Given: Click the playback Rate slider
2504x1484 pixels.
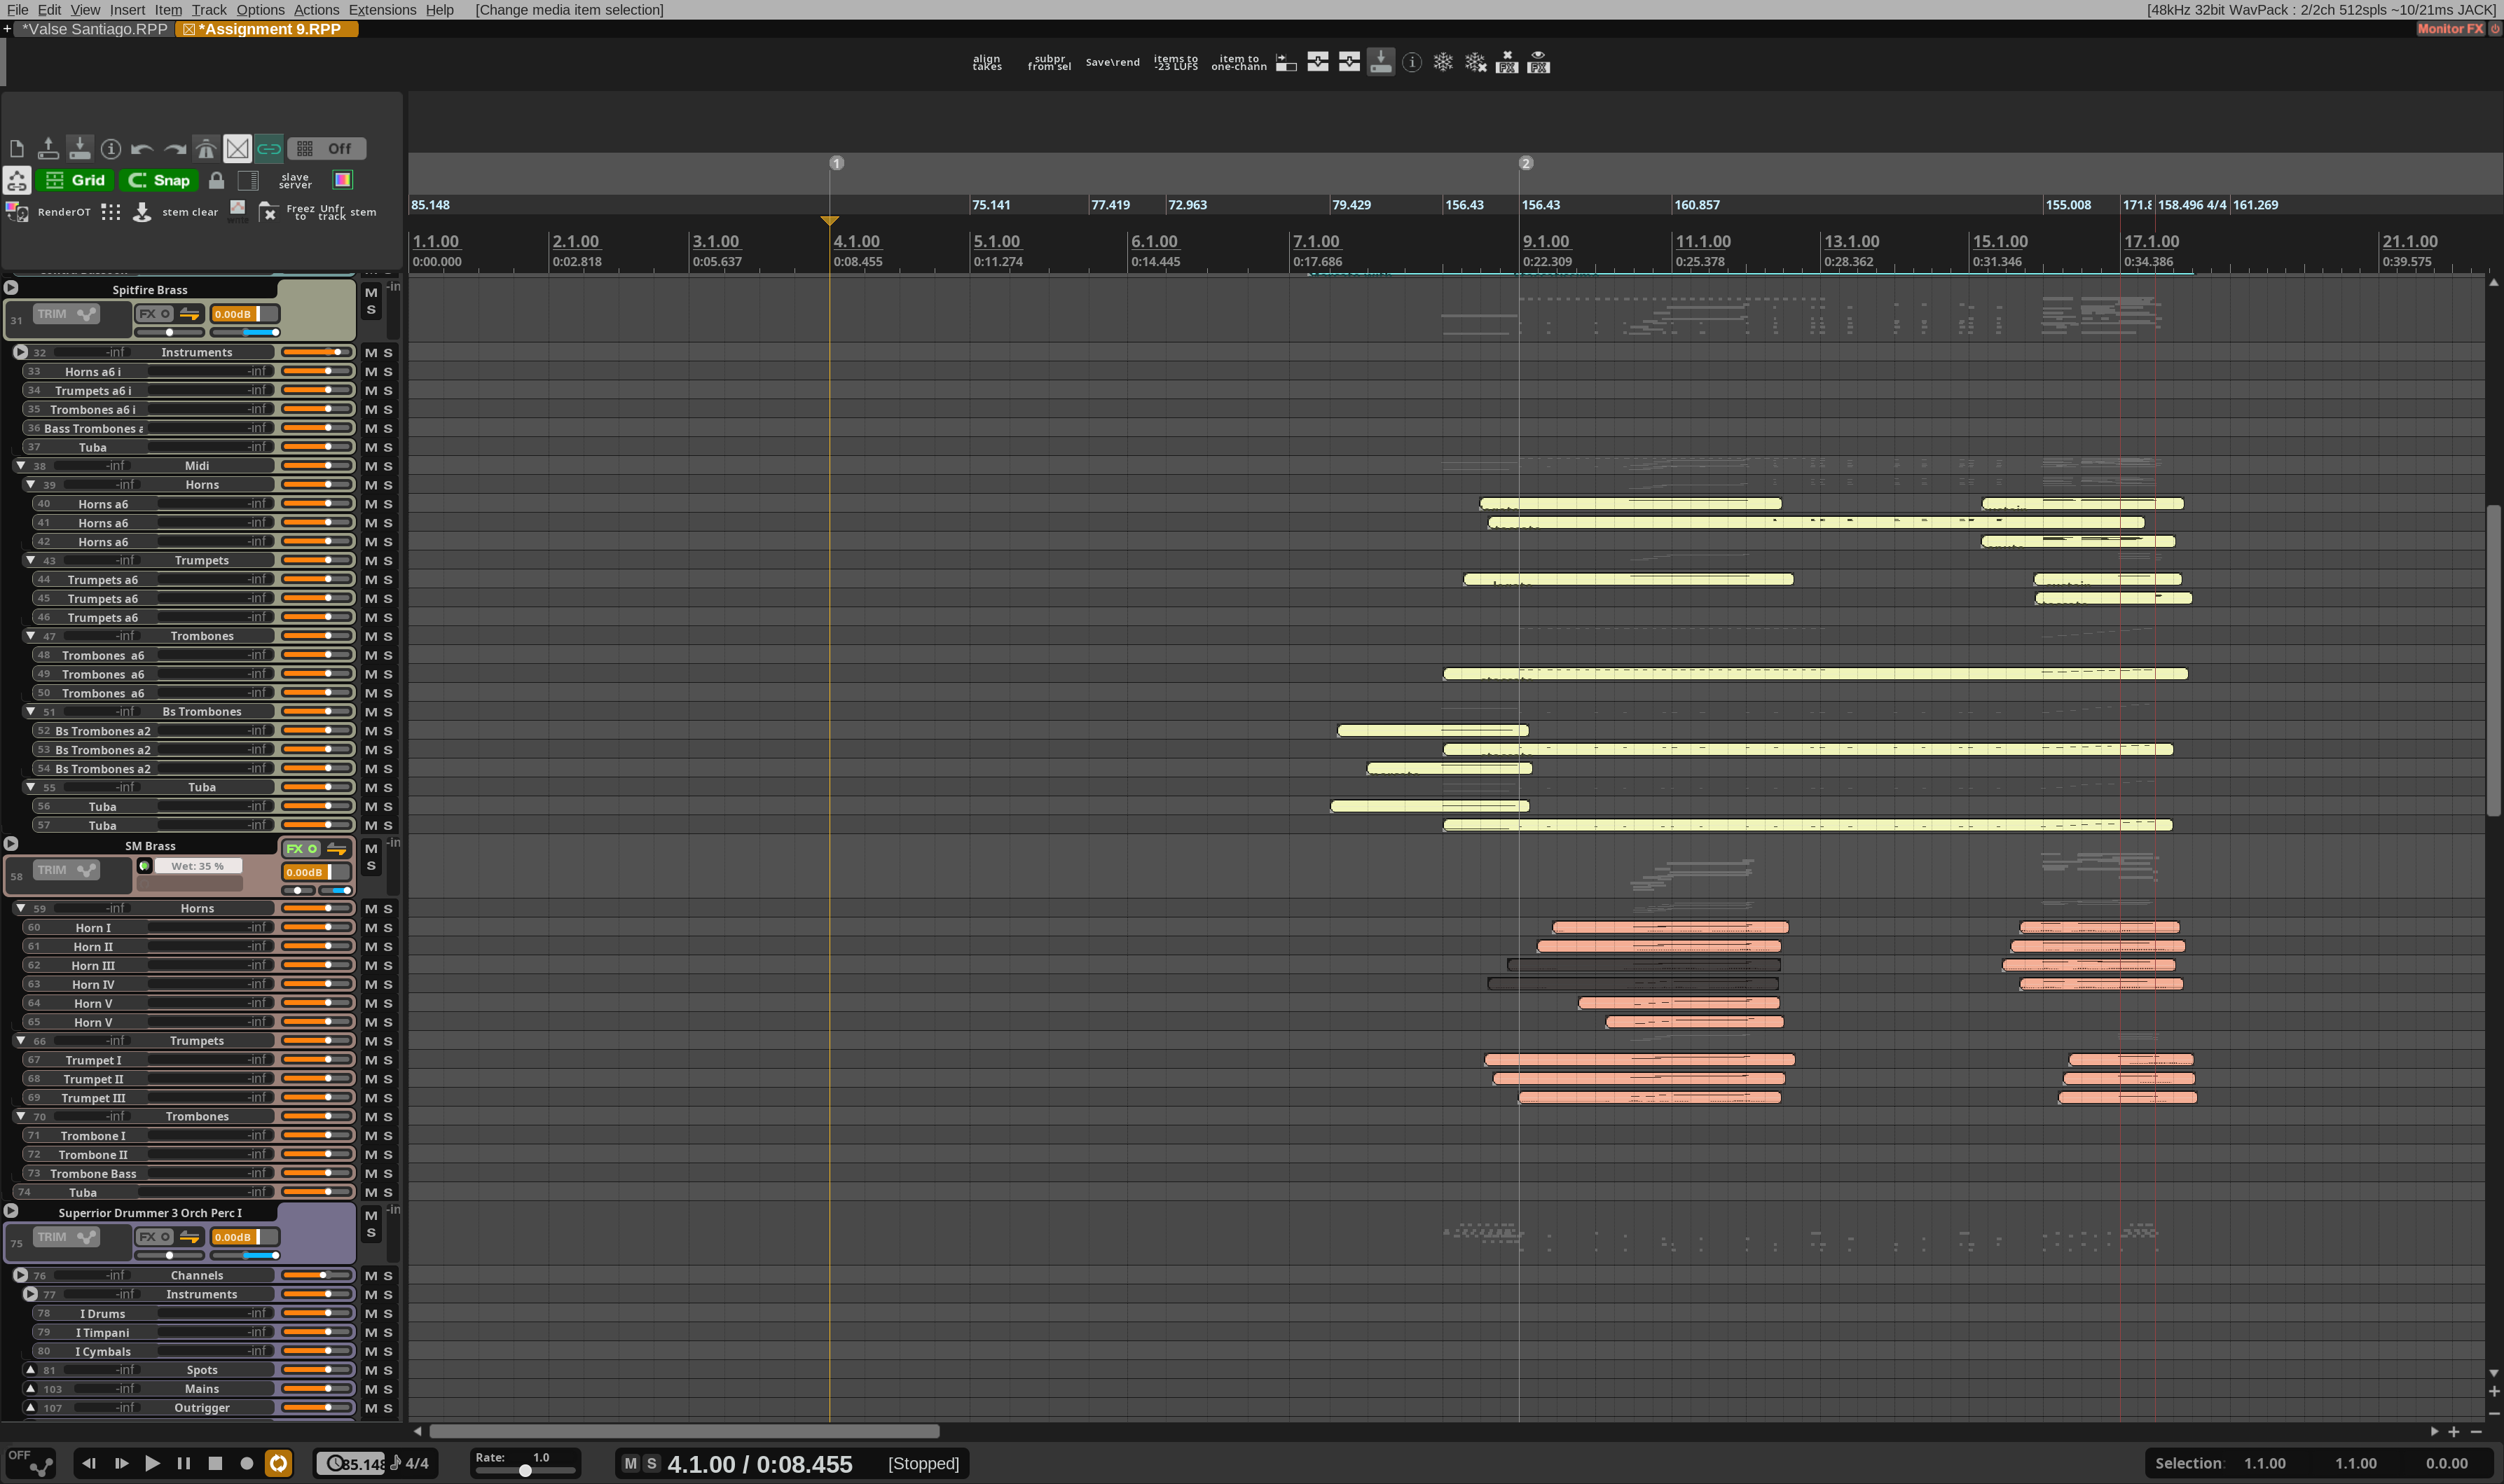Looking at the screenshot, I should (525, 1470).
